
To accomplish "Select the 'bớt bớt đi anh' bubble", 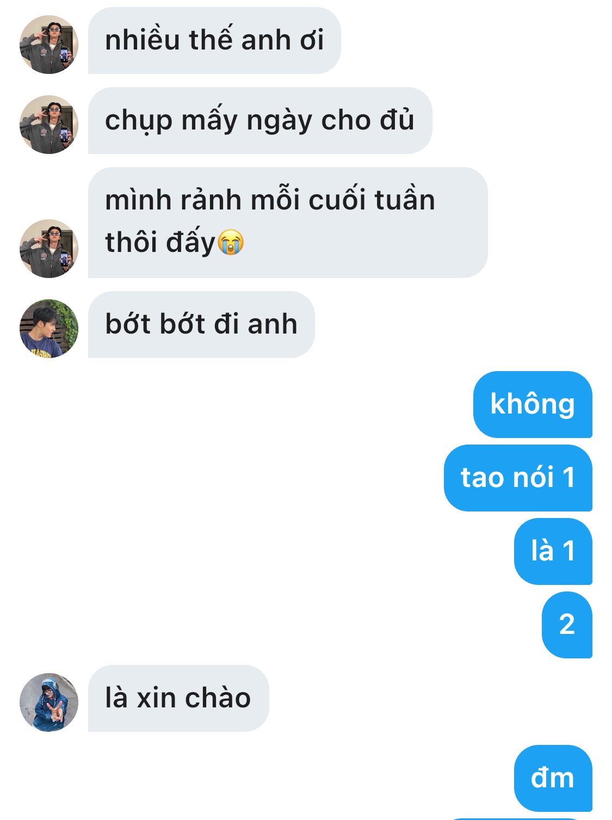I will (x=201, y=325).
